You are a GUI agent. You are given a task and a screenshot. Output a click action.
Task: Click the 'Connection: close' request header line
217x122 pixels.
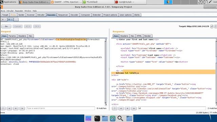[x=9, y=64]
